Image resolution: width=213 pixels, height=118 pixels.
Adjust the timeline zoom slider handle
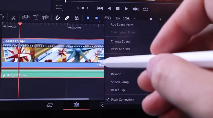coord(151,19)
